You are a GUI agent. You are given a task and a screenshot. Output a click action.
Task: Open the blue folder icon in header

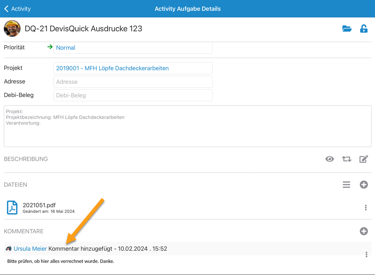(x=347, y=29)
